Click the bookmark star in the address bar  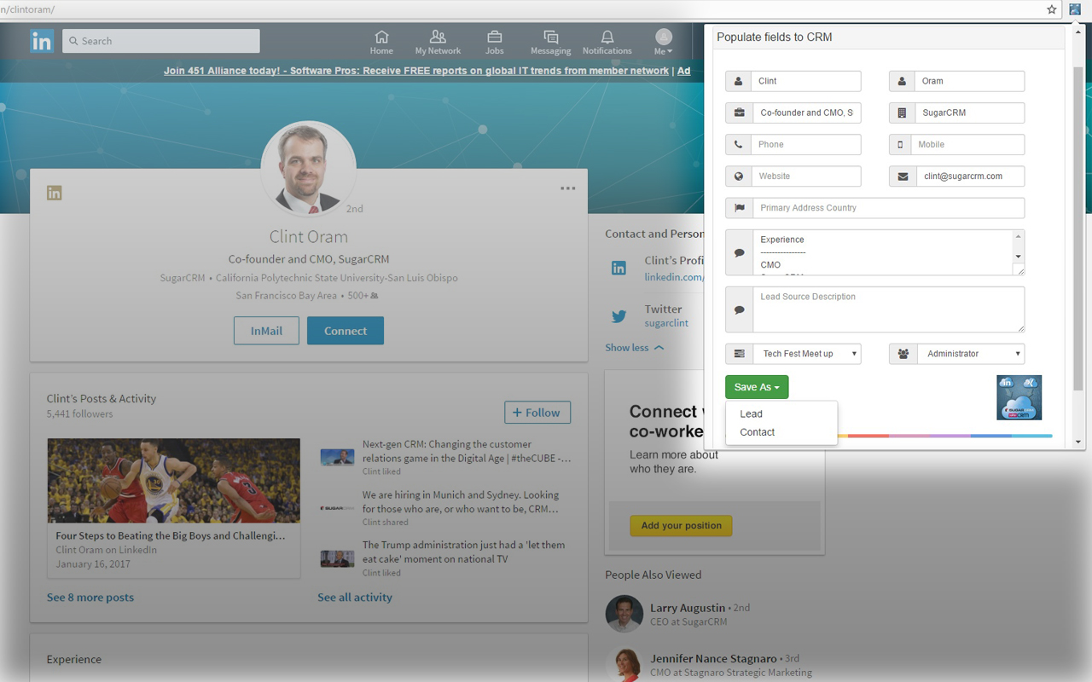1052,9
